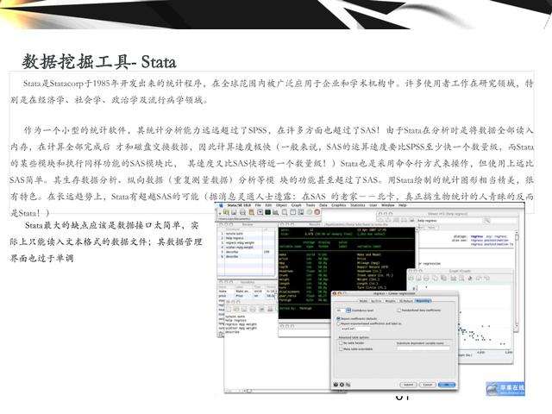Click the Graph icon in Stata toolbar
Viewport: 552px width, 414px height.
(x=275, y=212)
